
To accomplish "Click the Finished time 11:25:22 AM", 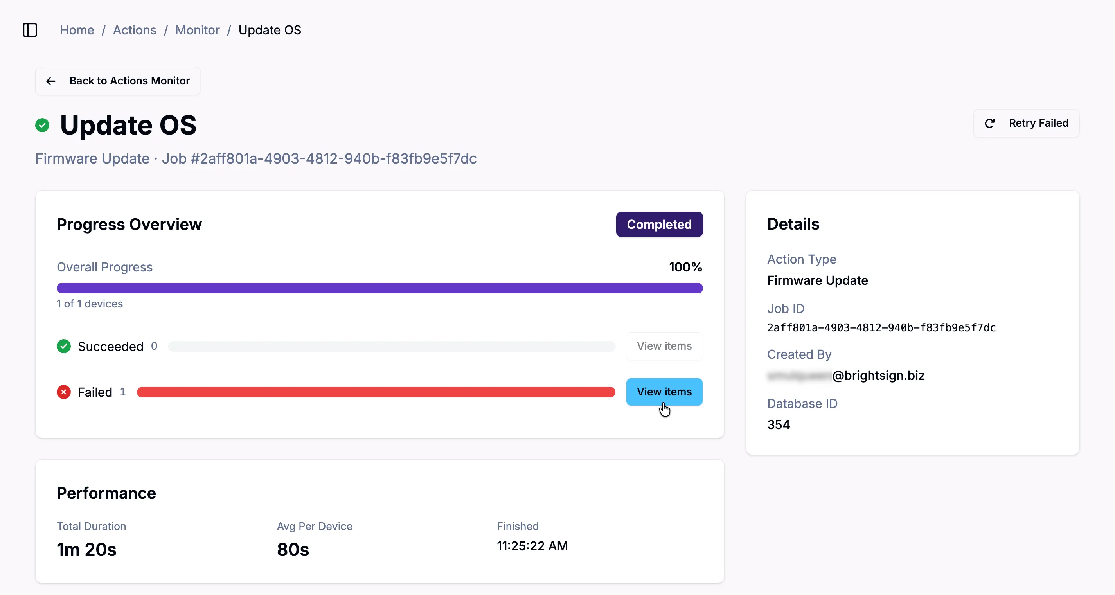I will point(532,546).
